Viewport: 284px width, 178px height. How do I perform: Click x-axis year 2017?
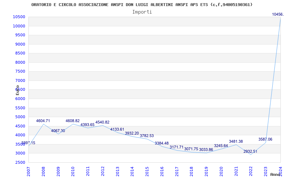[x=177, y=171]
